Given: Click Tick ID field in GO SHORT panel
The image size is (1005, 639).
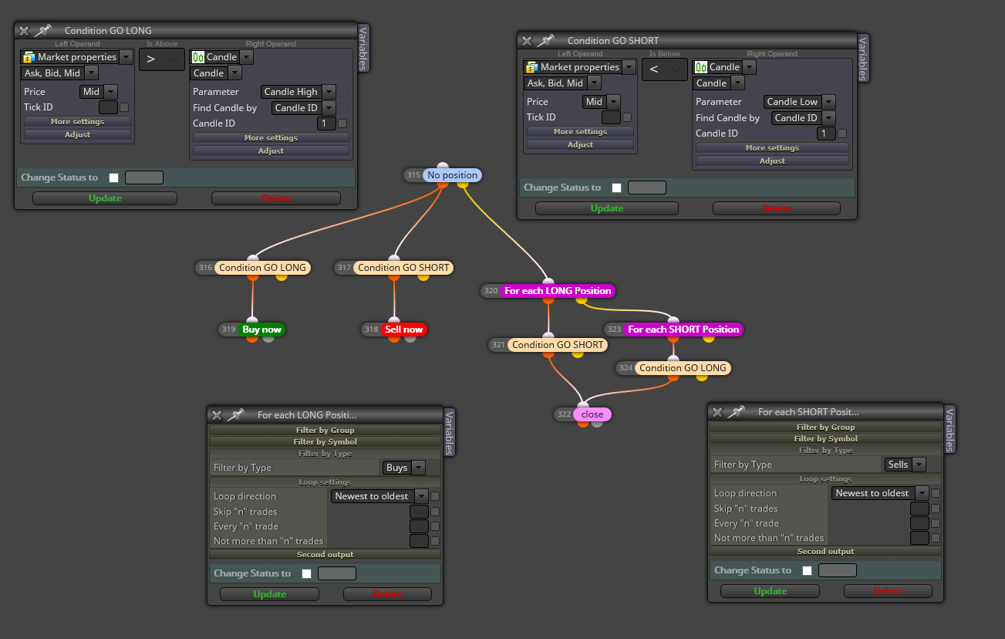Looking at the screenshot, I should (x=611, y=117).
